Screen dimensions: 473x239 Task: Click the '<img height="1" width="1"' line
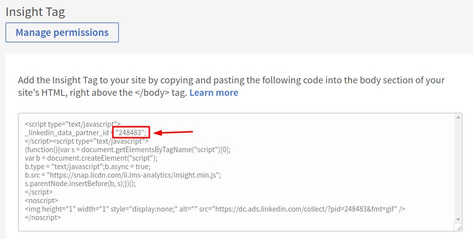pyautogui.click(x=215, y=209)
